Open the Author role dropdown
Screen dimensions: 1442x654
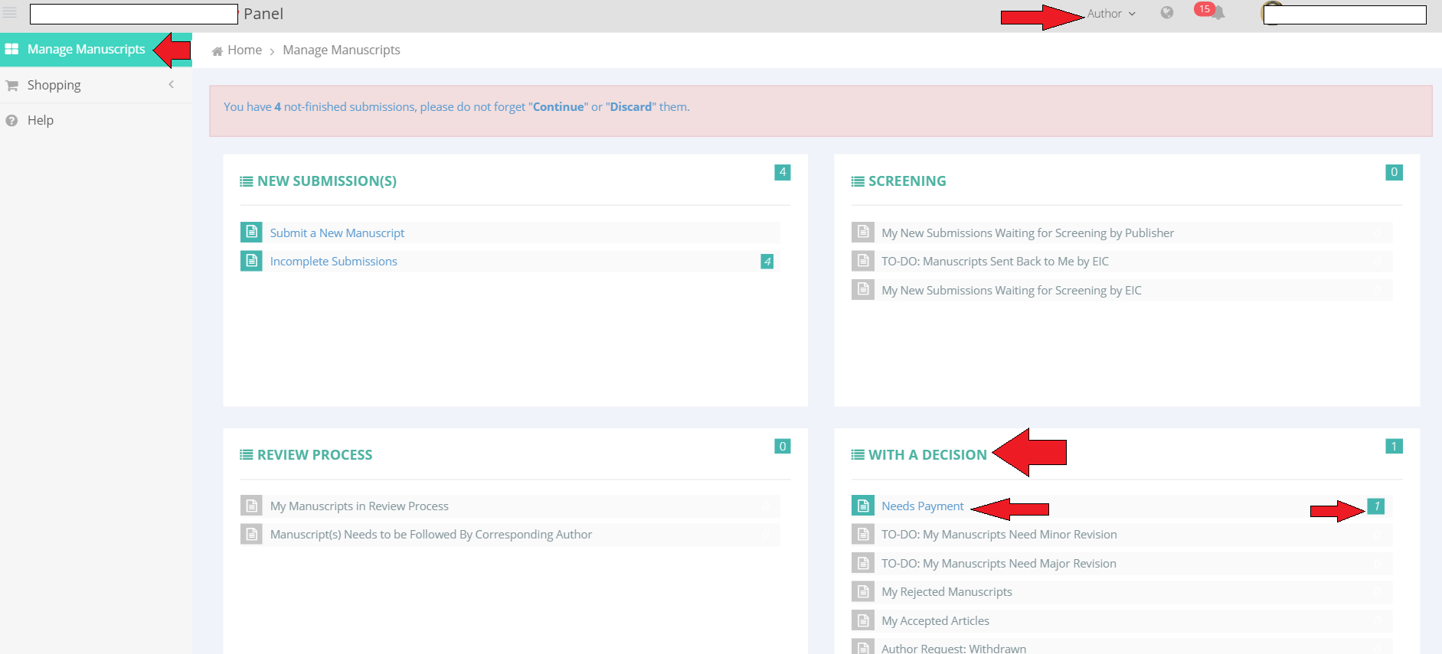(1110, 14)
